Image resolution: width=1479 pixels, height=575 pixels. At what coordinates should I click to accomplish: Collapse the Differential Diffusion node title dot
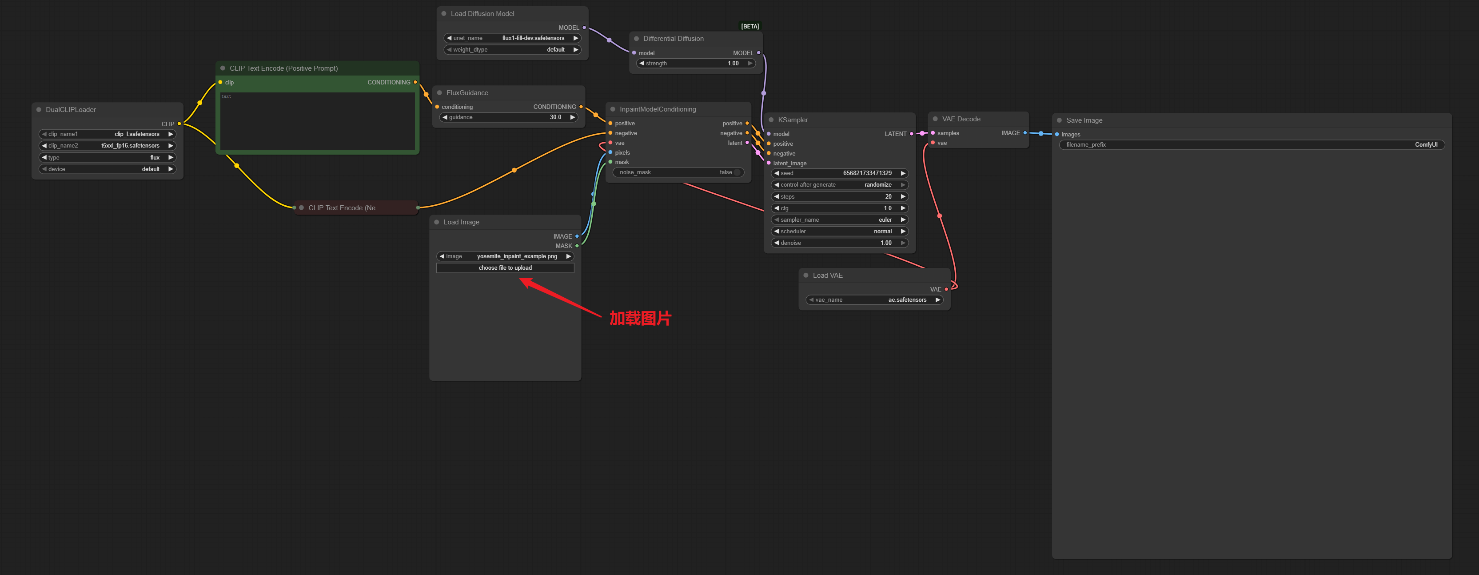636,39
